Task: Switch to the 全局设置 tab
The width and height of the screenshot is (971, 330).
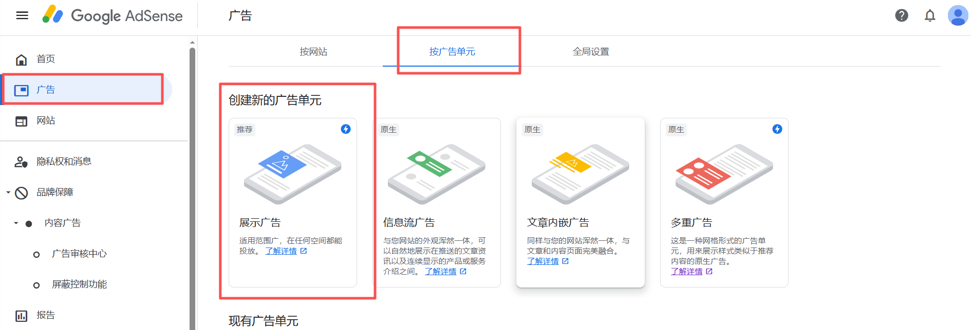Action: click(591, 52)
